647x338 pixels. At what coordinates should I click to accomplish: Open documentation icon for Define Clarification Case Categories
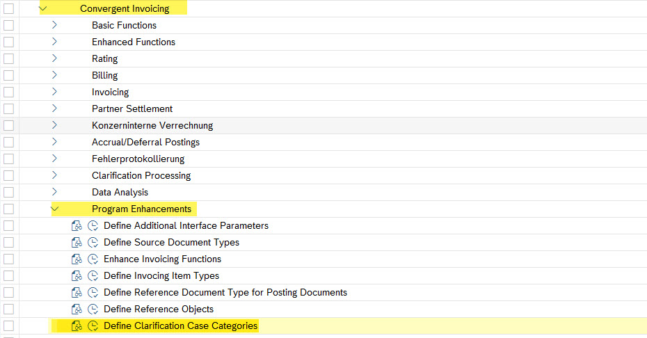pyautogui.click(x=77, y=325)
